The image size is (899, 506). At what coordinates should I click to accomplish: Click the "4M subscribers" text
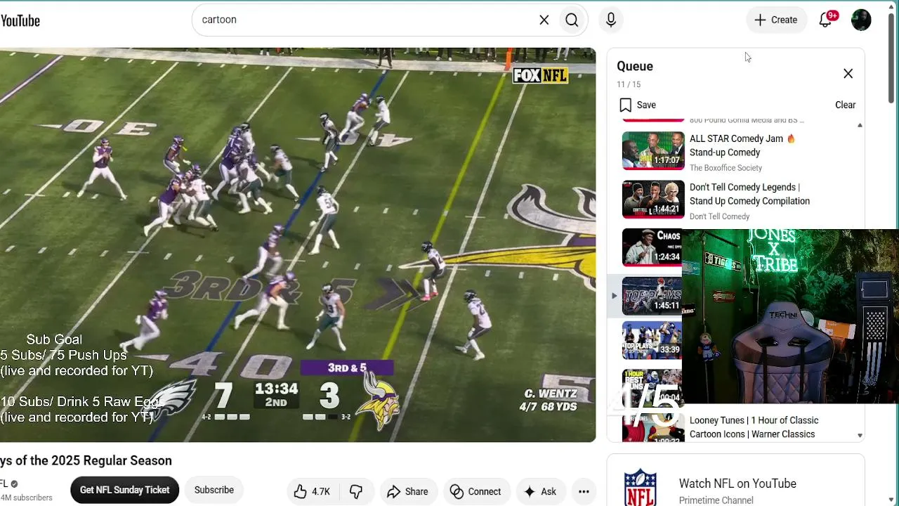pos(26,498)
